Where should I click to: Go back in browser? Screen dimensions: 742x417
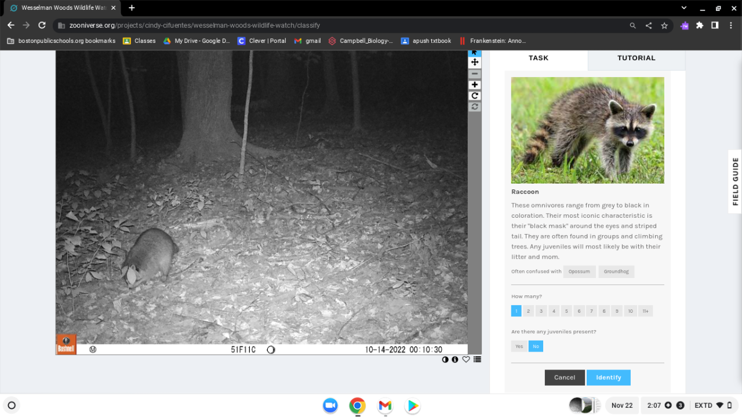(x=10, y=25)
